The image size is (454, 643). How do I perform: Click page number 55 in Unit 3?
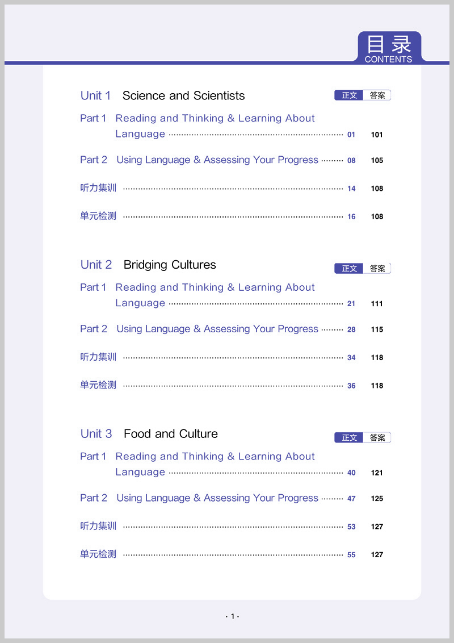351,555
